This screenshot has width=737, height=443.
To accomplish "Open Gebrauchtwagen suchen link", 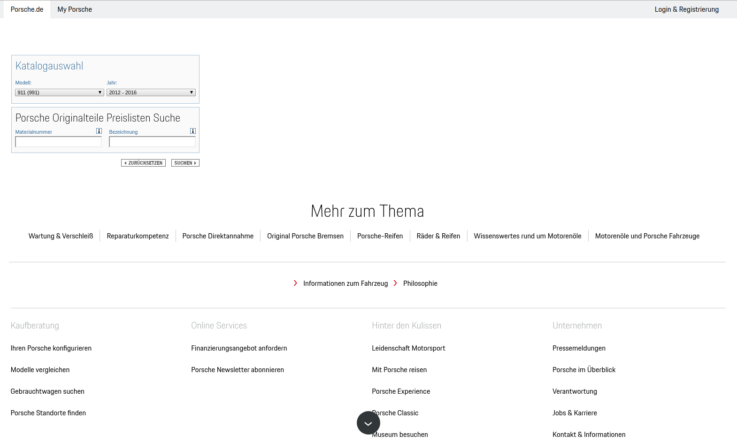I will tap(47, 391).
